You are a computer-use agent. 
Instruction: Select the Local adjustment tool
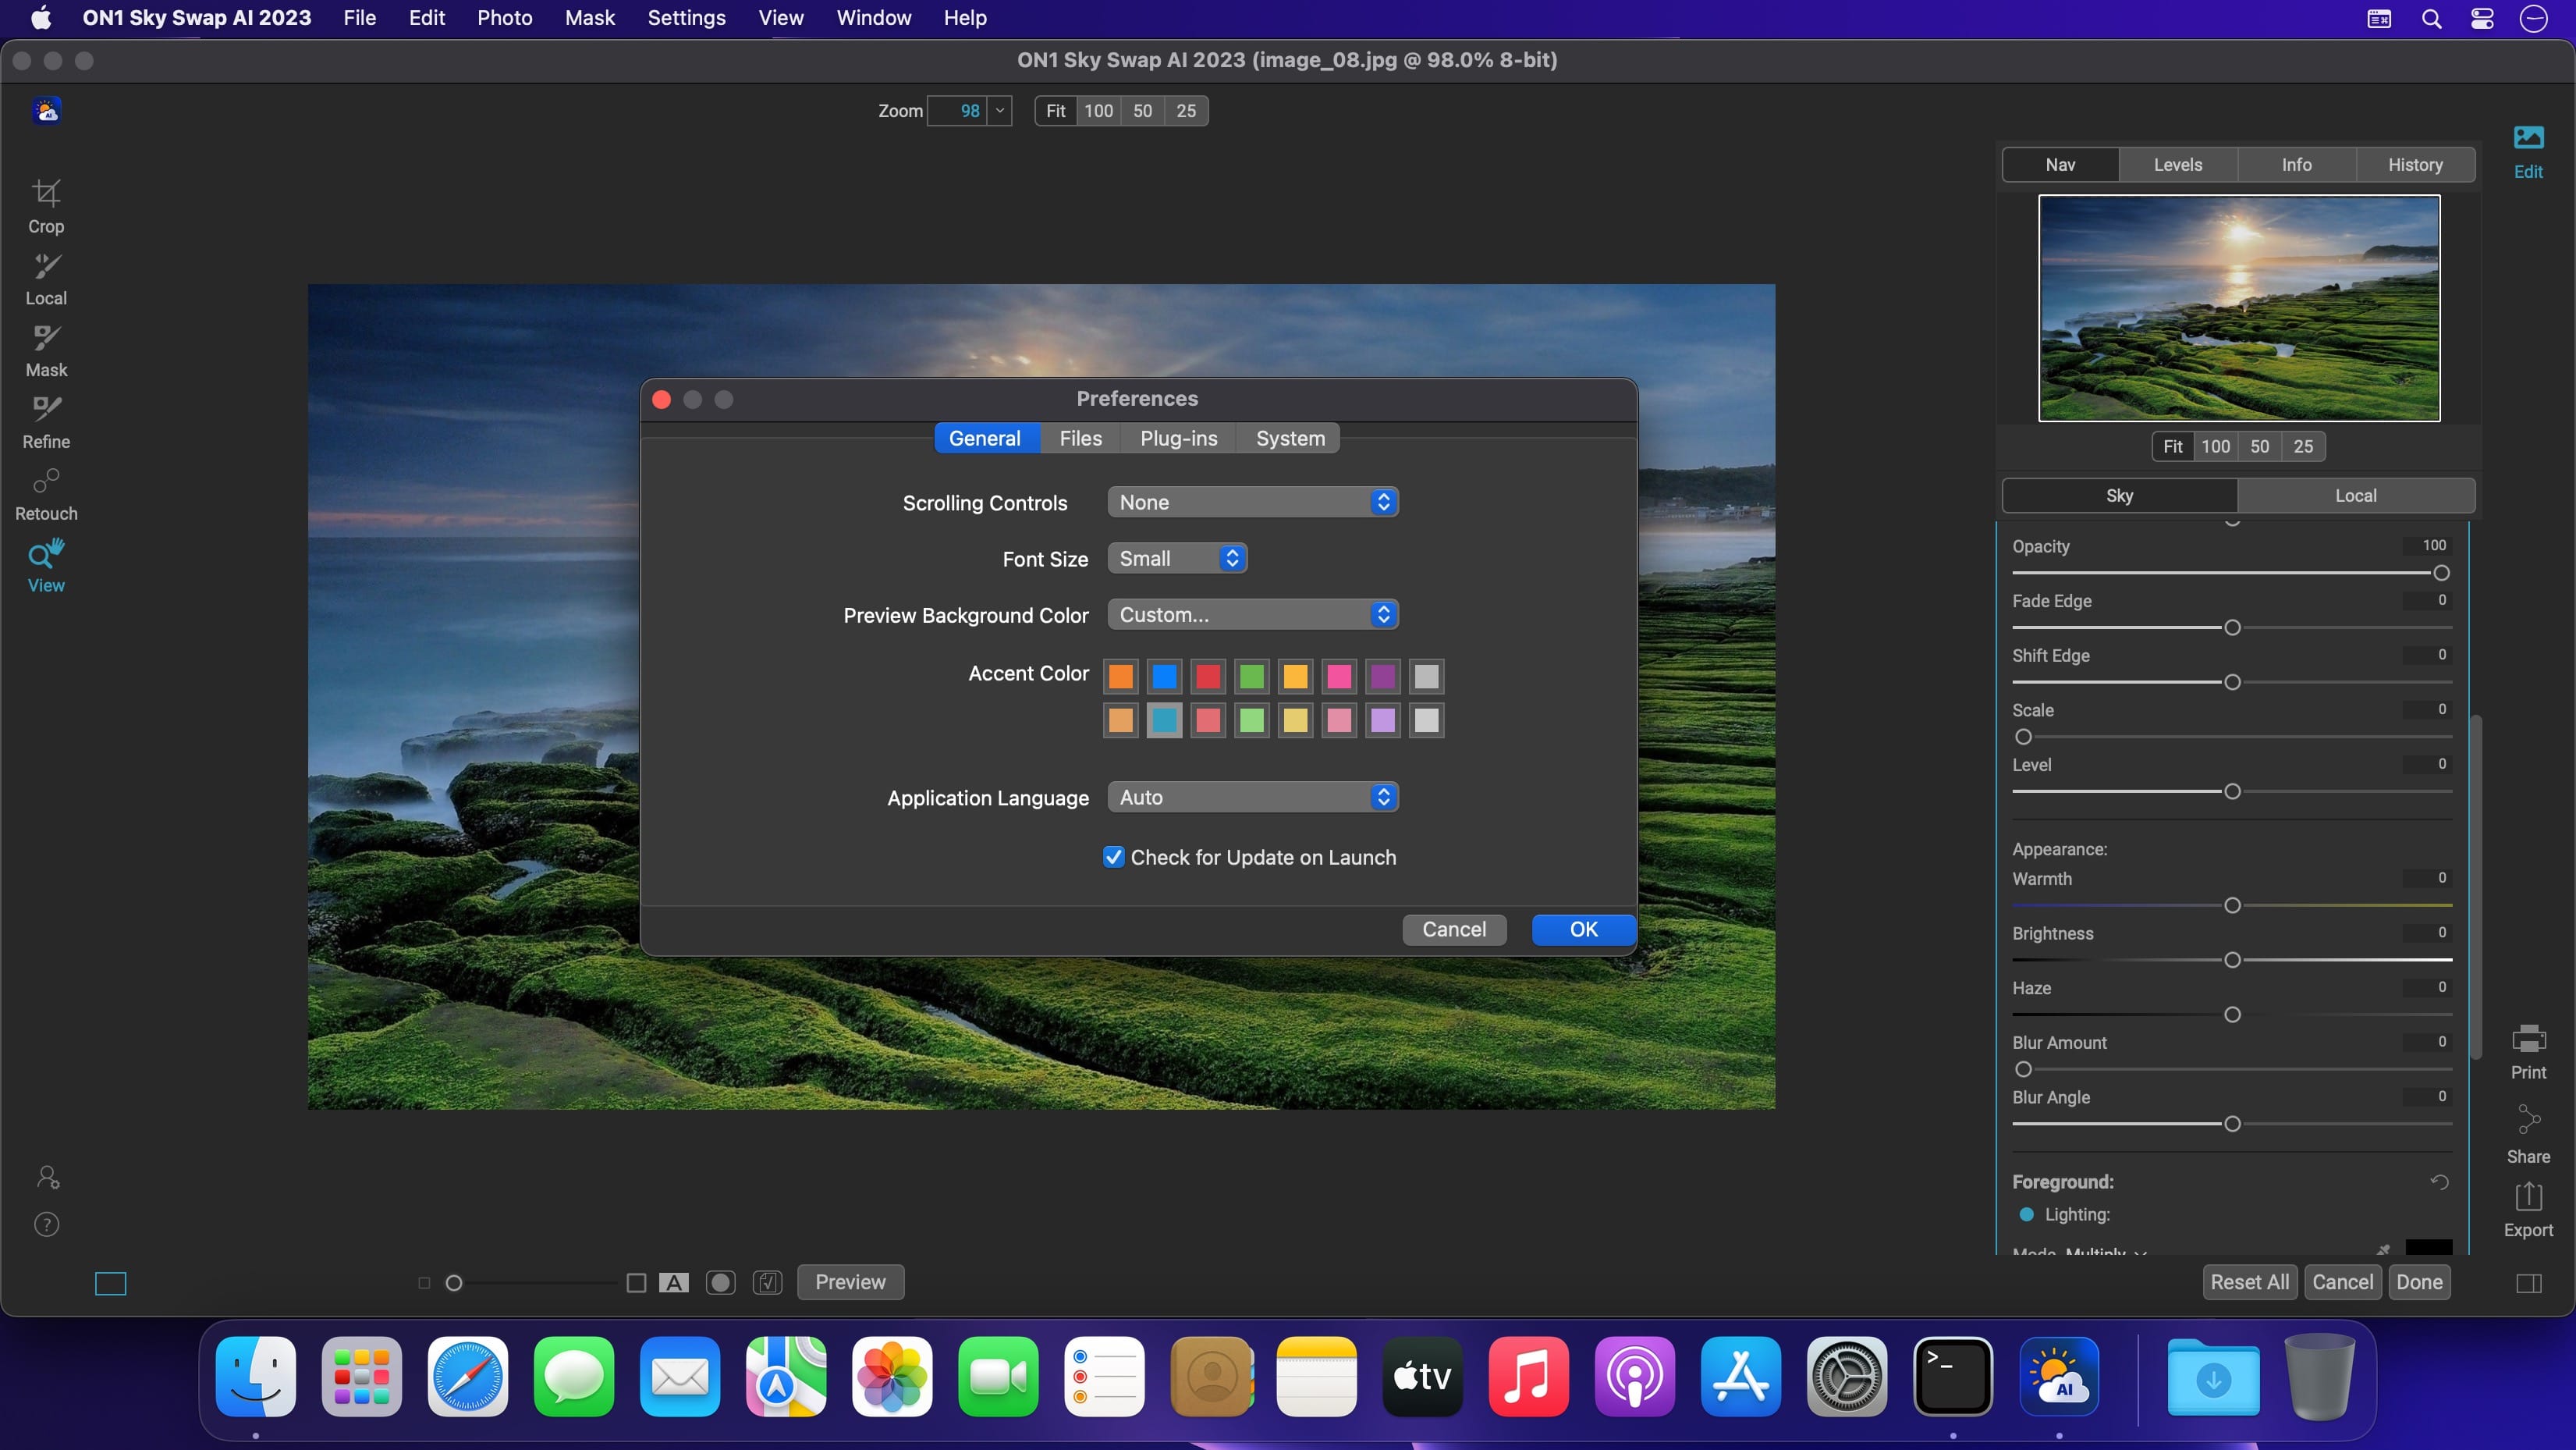coord(46,277)
